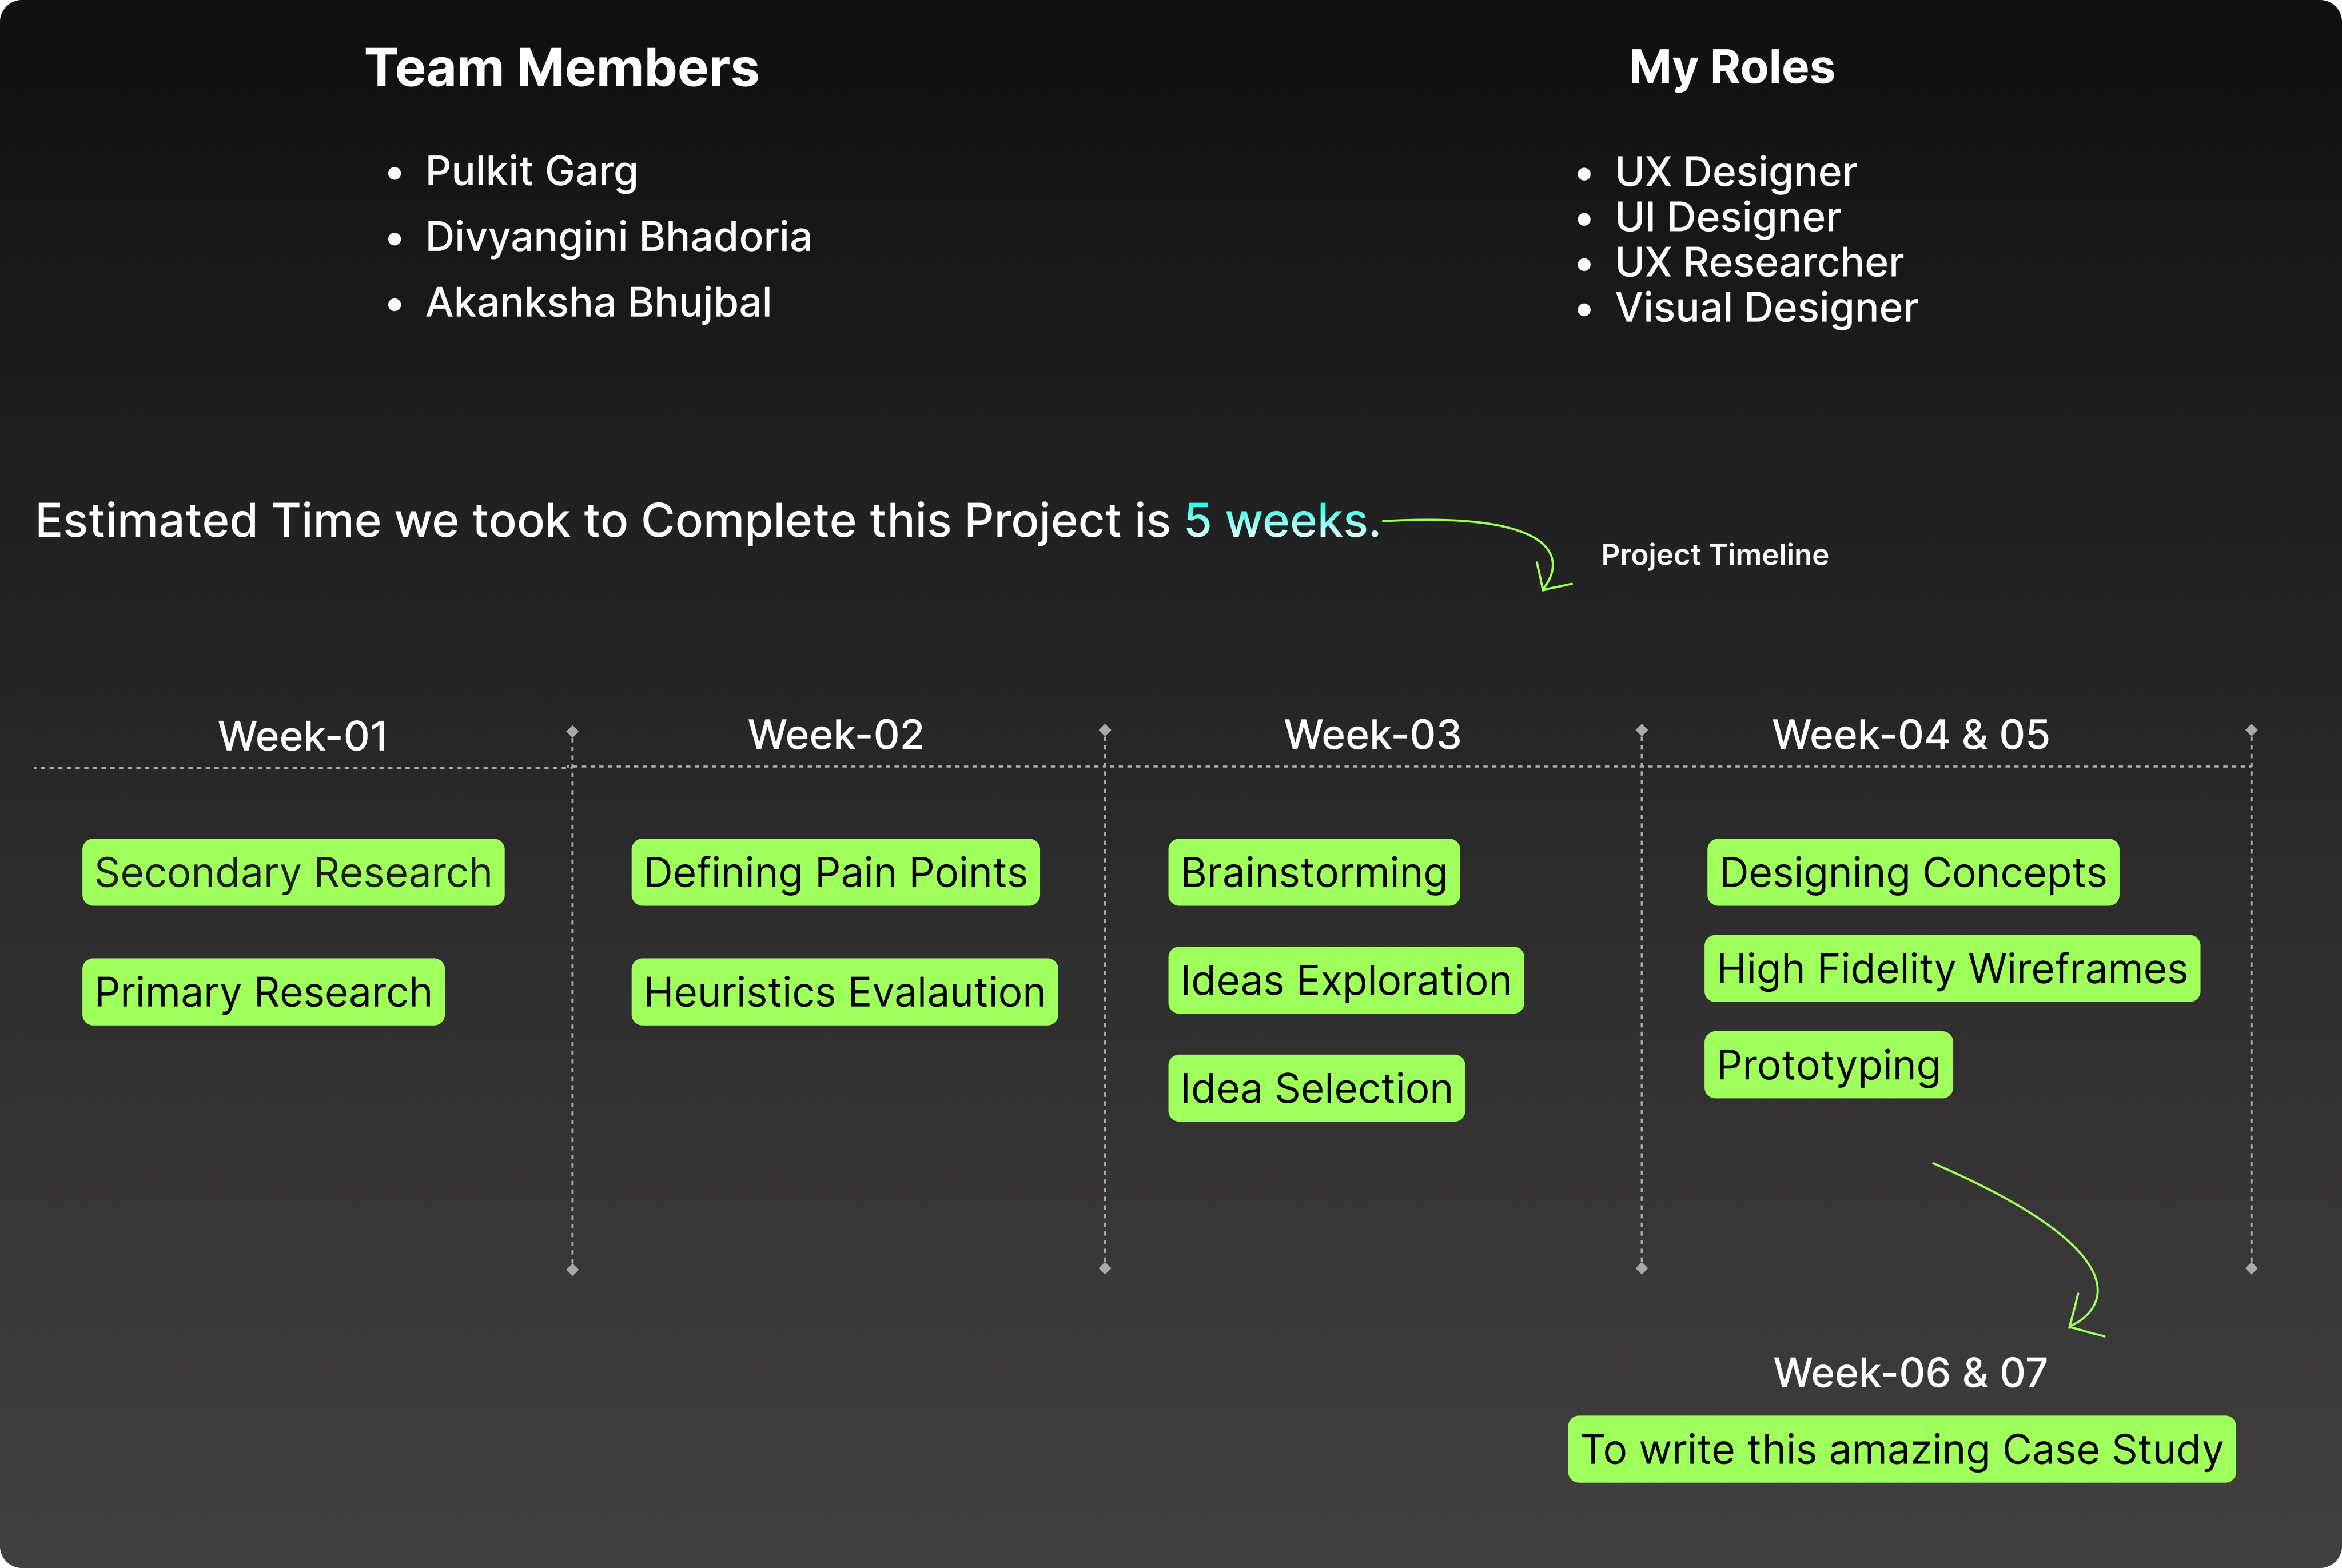Click the Prototyping tag
The width and height of the screenshot is (2342, 1568).
(x=1828, y=1065)
